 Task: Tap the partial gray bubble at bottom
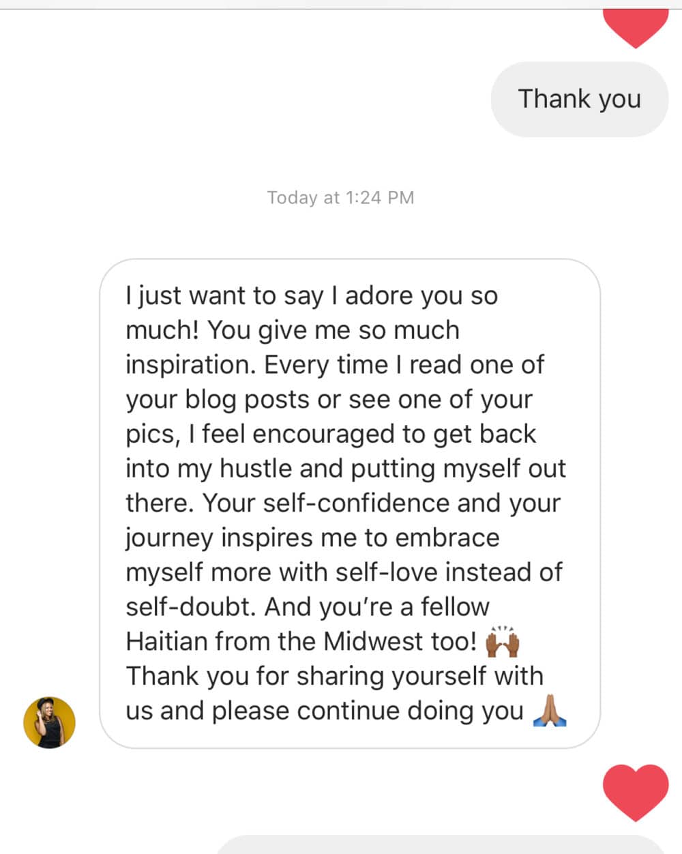440,844
